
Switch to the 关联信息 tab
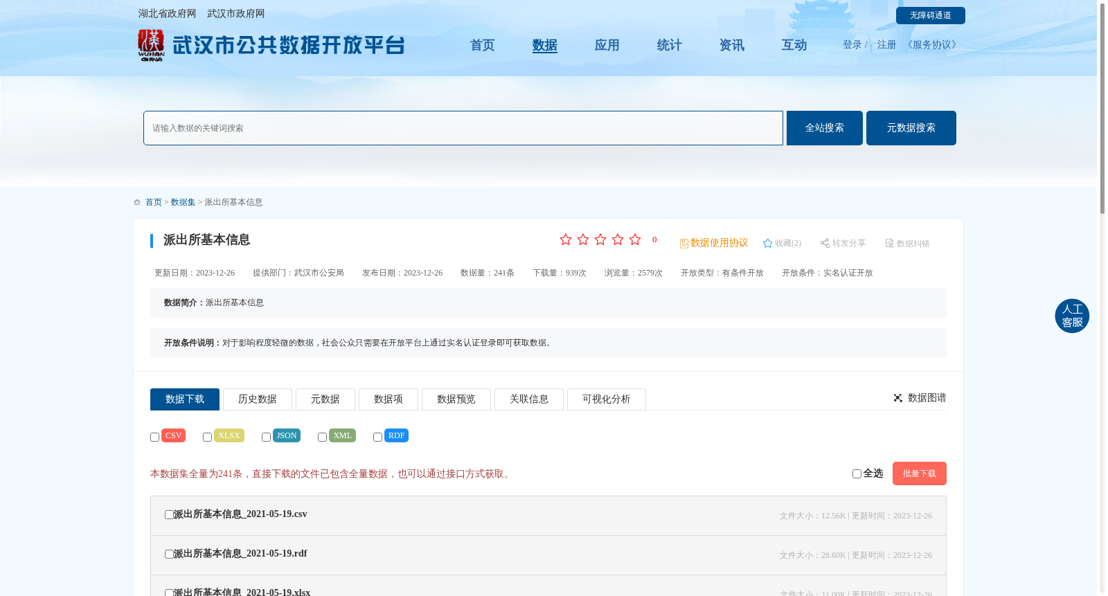click(x=529, y=399)
